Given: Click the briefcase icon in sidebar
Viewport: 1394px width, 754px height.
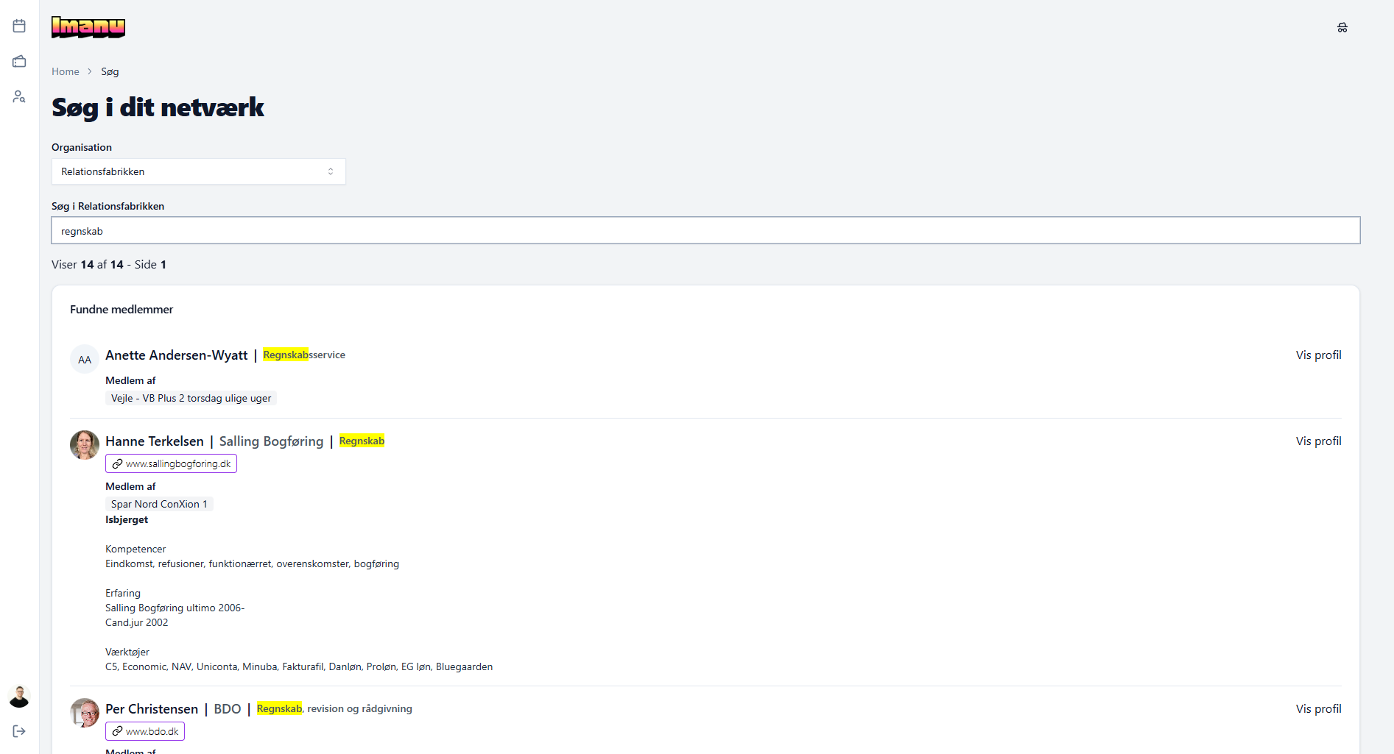Looking at the screenshot, I should 19,61.
